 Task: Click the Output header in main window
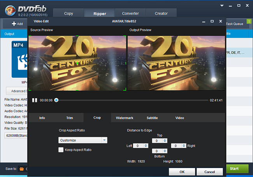point(9,34)
